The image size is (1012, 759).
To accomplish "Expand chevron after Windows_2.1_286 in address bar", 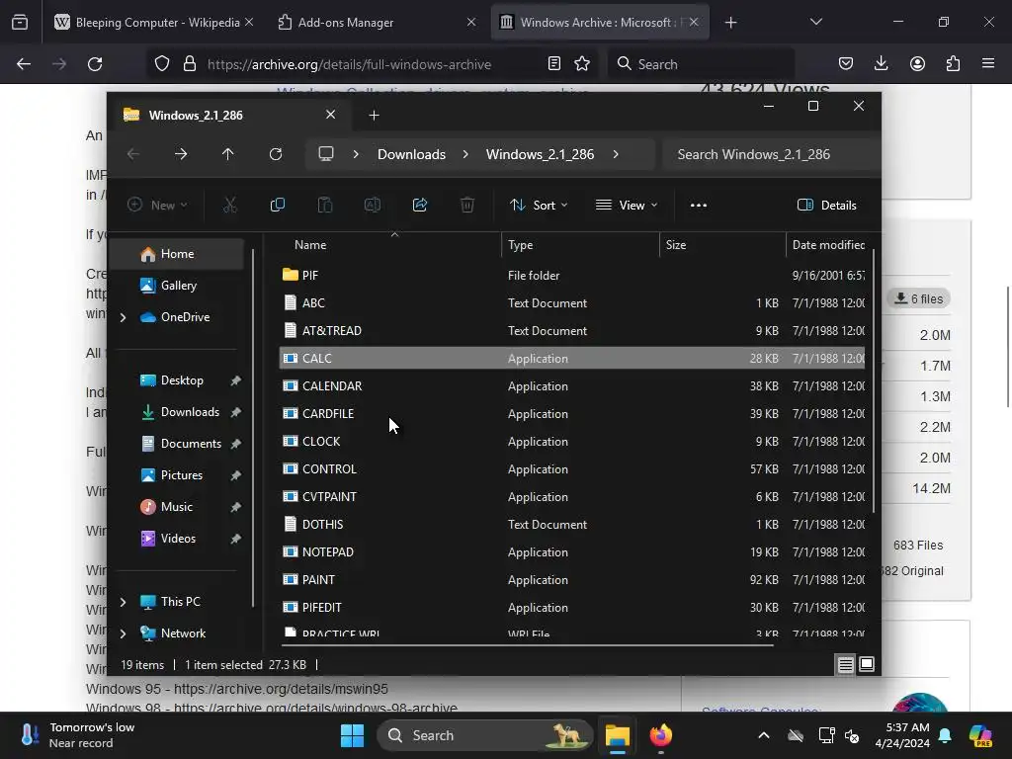I will 616,154.
